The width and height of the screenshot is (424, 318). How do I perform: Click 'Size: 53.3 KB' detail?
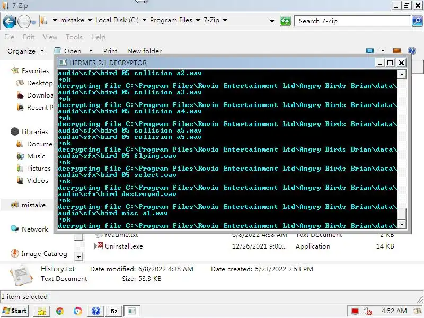click(x=142, y=279)
